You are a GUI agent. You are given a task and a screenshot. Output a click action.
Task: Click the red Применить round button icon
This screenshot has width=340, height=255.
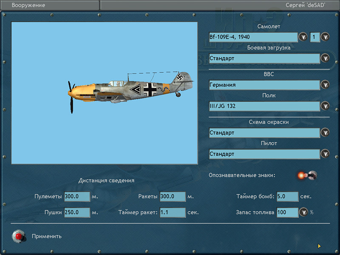18,236
